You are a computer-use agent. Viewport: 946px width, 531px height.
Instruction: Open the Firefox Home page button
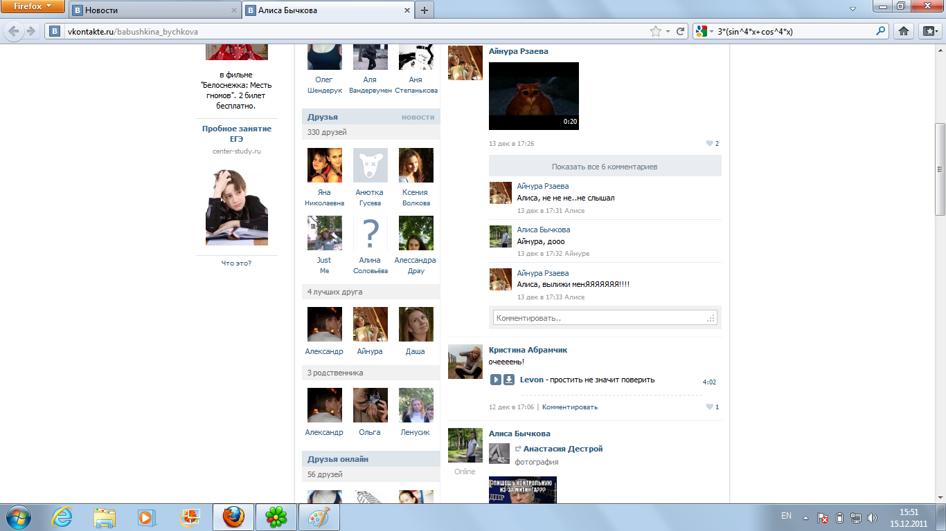[903, 31]
